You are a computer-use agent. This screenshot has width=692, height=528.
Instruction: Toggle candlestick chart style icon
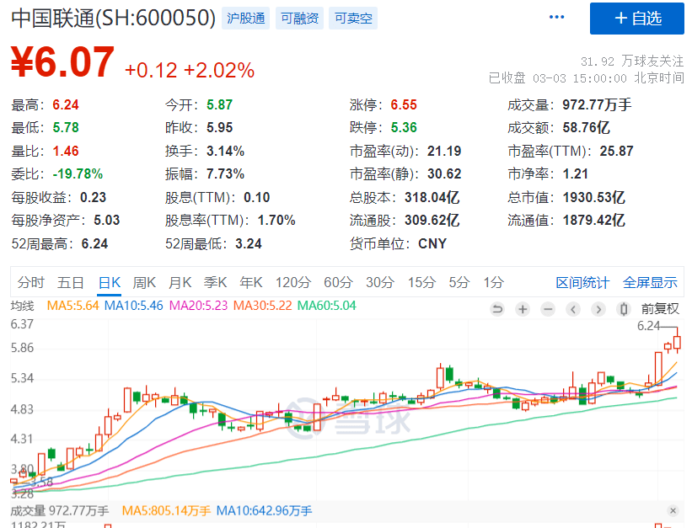(625, 309)
